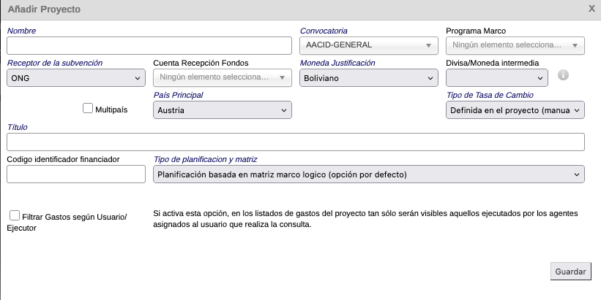Image resolution: width=601 pixels, height=300 pixels.
Task: Focus the Título input field
Action: click(x=295, y=142)
